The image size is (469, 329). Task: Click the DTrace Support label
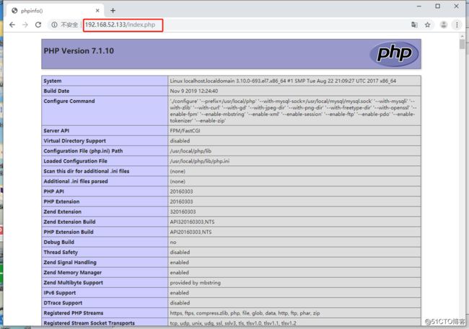(63, 303)
